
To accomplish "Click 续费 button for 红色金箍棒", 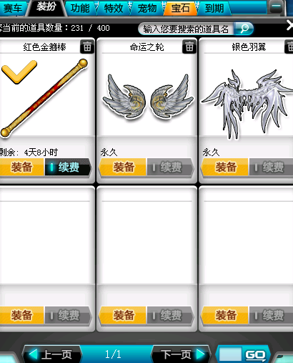I will 68,168.
